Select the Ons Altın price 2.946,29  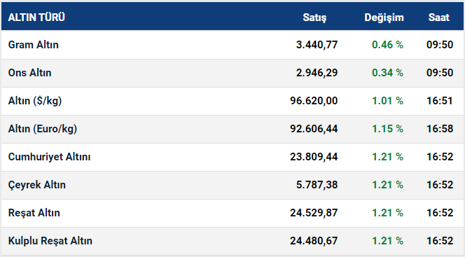[317, 73]
